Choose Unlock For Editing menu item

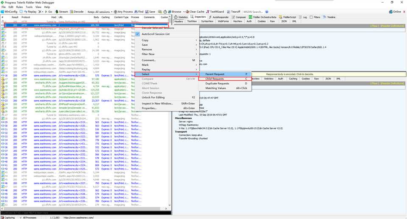coord(167,97)
